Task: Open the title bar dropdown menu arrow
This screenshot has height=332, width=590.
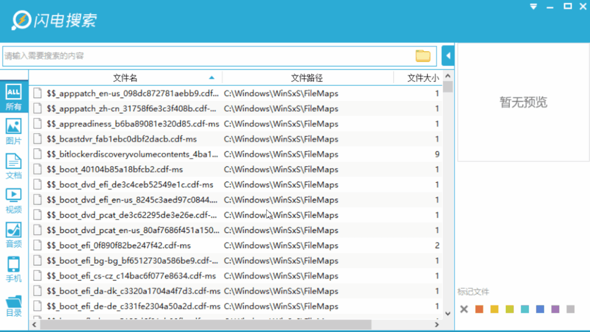Action: coord(534,7)
